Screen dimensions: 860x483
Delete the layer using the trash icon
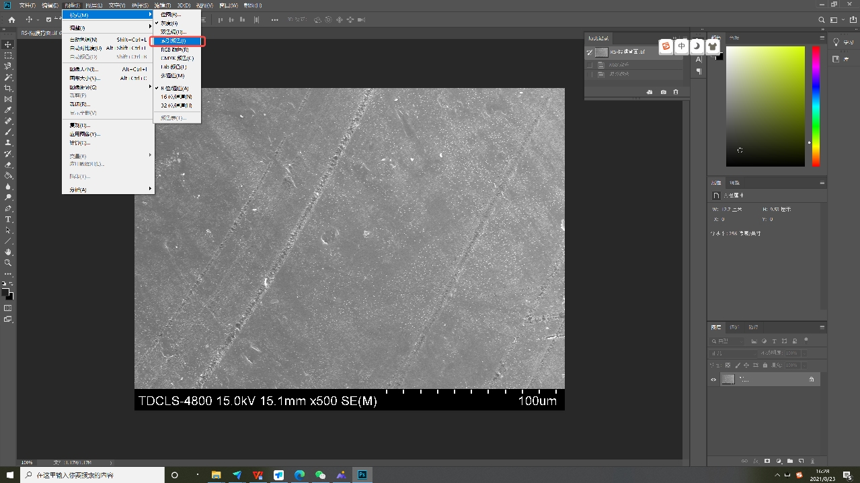[x=813, y=462]
